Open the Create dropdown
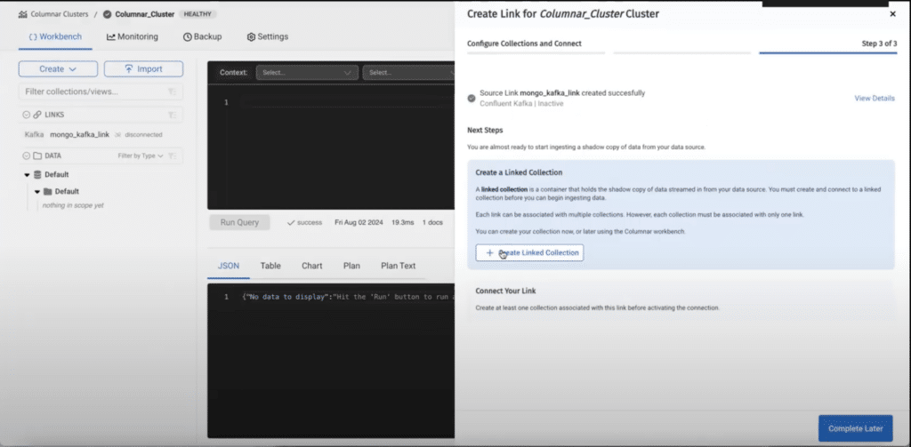Image resolution: width=911 pixels, height=447 pixels. coord(57,68)
